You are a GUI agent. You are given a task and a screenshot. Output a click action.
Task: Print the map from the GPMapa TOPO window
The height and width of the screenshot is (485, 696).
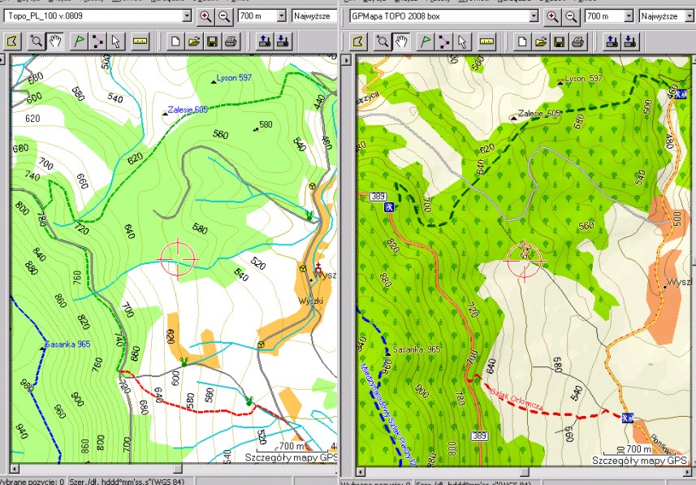click(x=578, y=41)
